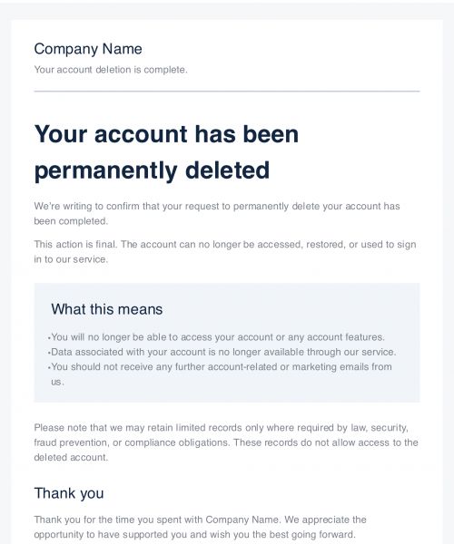Click the horizontal divider under the header

[x=227, y=92]
